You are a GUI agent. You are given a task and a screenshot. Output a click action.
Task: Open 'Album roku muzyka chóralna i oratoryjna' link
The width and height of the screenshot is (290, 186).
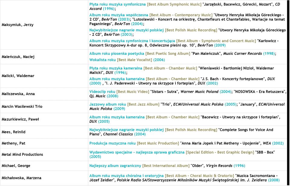pos(127,176)
